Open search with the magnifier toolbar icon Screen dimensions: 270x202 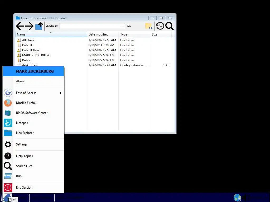[x=170, y=26]
